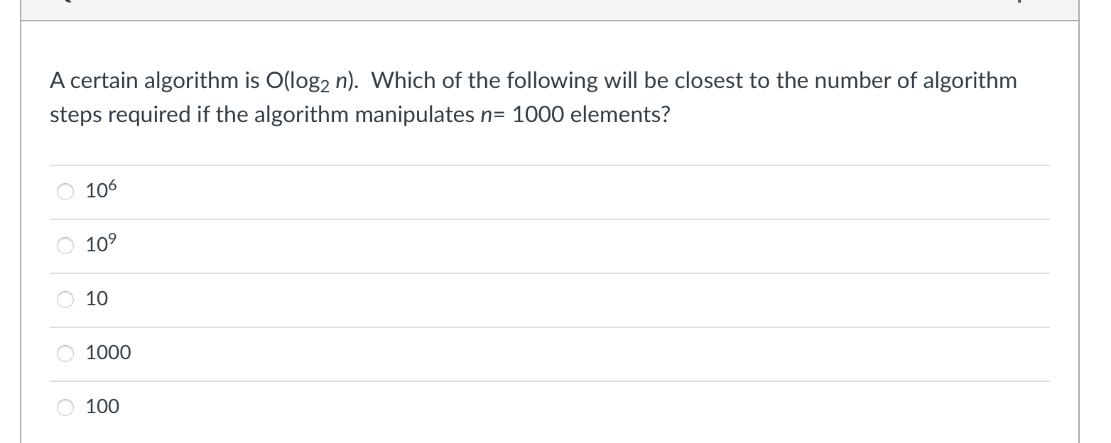Click the 10 answer label text
This screenshot has width=1111, height=443.
pos(97,299)
